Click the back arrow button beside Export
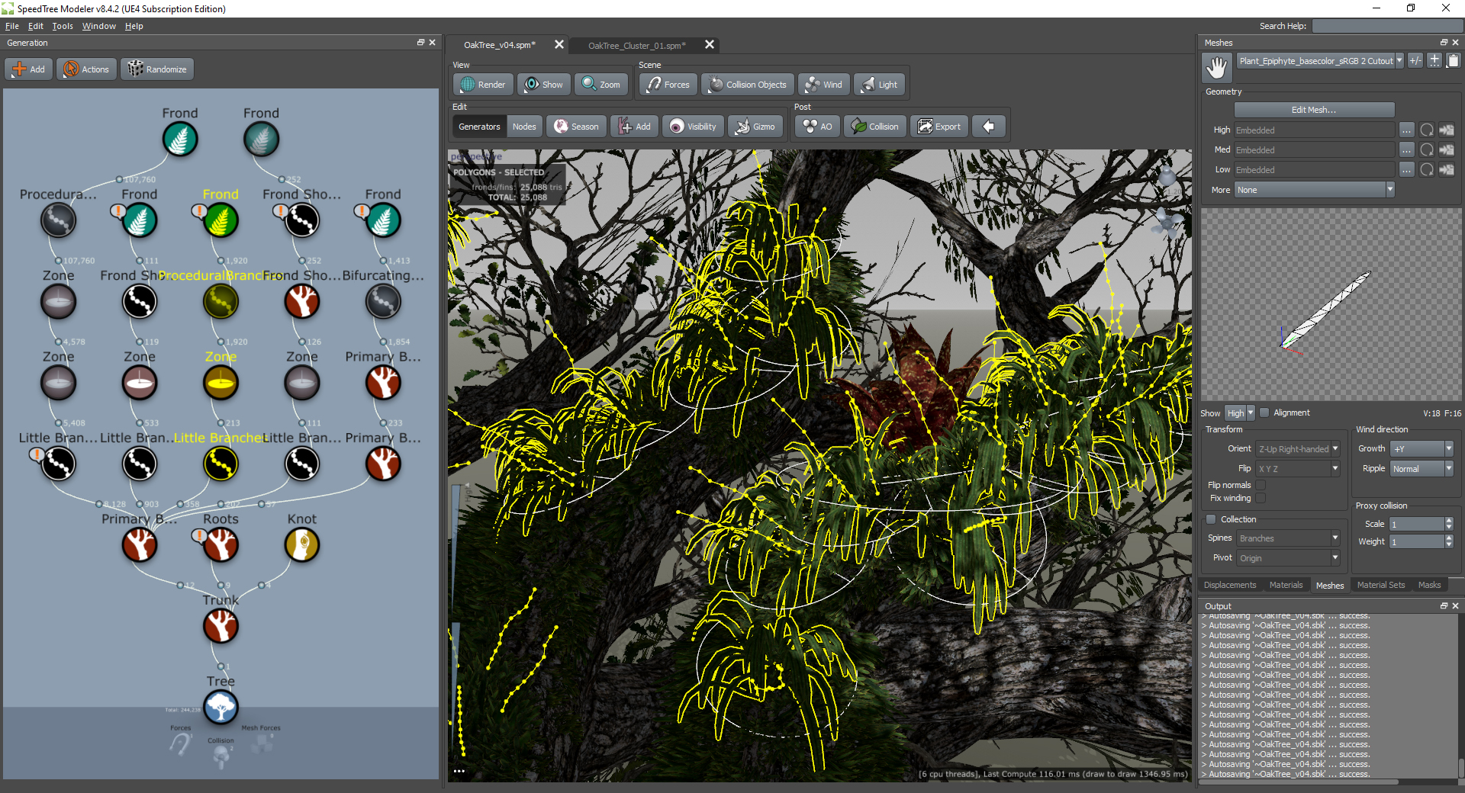Screen dimensions: 1465x793 (989, 127)
